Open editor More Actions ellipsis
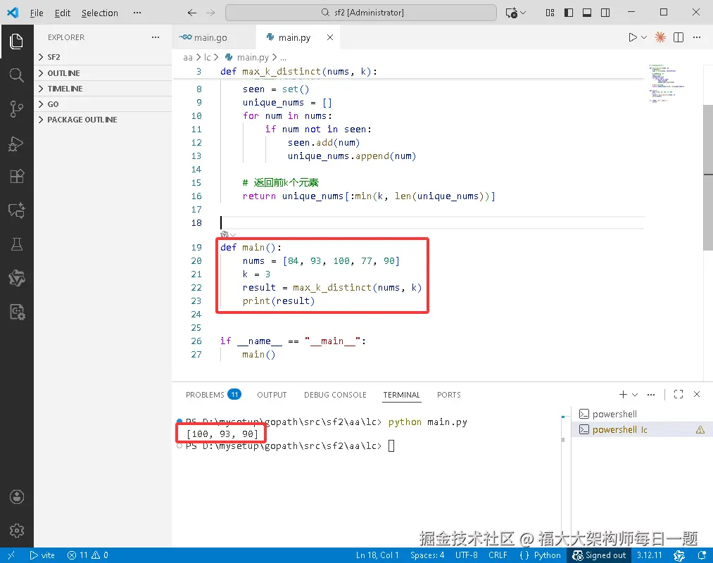Viewport: 713px width, 563px height. [x=697, y=37]
